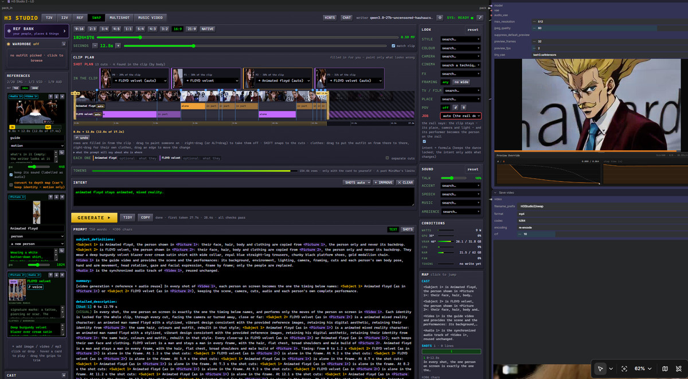Increase seconds with the plus stepper

[118, 45]
